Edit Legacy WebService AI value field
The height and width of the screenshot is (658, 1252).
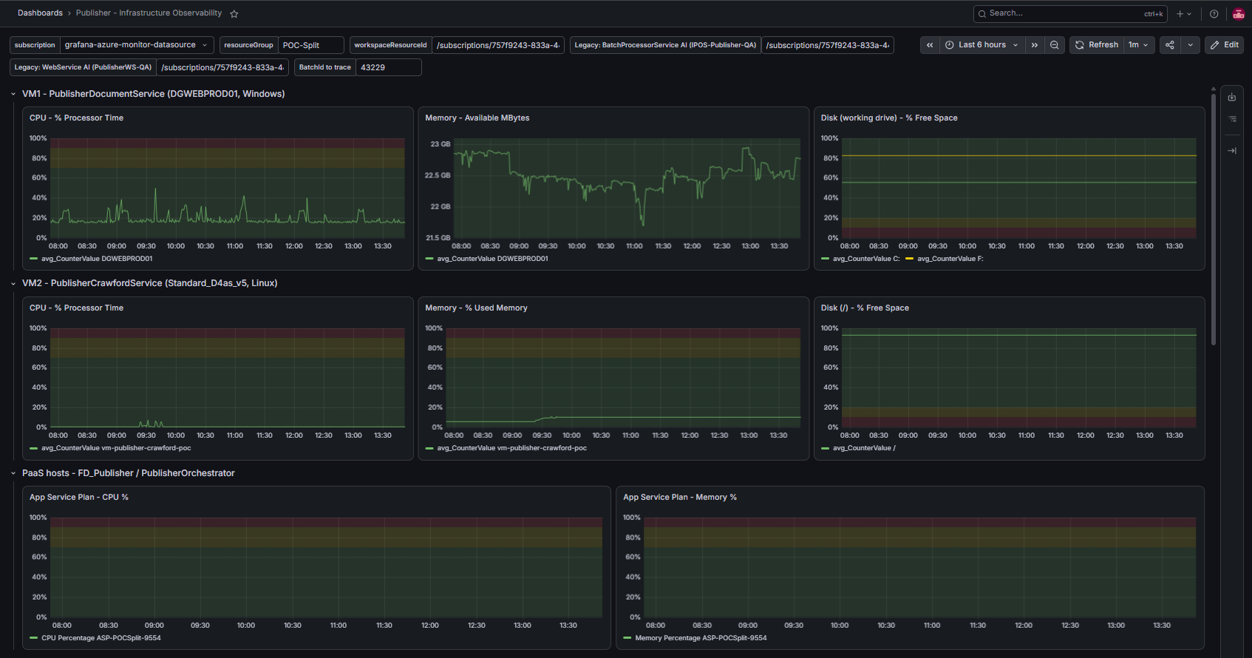coord(222,67)
